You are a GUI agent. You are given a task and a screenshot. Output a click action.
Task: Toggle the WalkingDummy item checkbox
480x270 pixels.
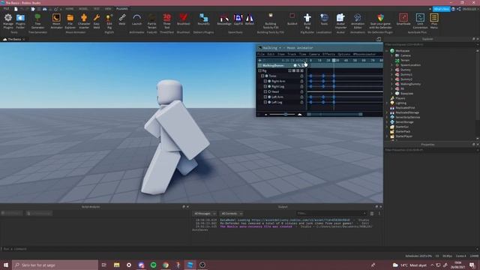point(260,65)
